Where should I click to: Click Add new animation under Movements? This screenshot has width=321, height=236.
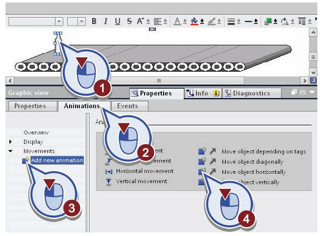[57, 161]
